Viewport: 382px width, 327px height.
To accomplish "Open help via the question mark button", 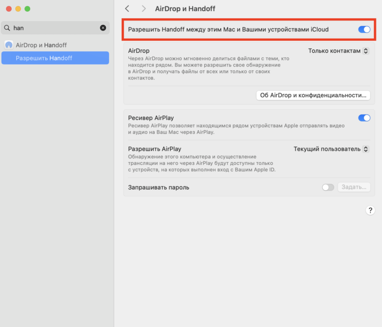I will tap(370, 210).
